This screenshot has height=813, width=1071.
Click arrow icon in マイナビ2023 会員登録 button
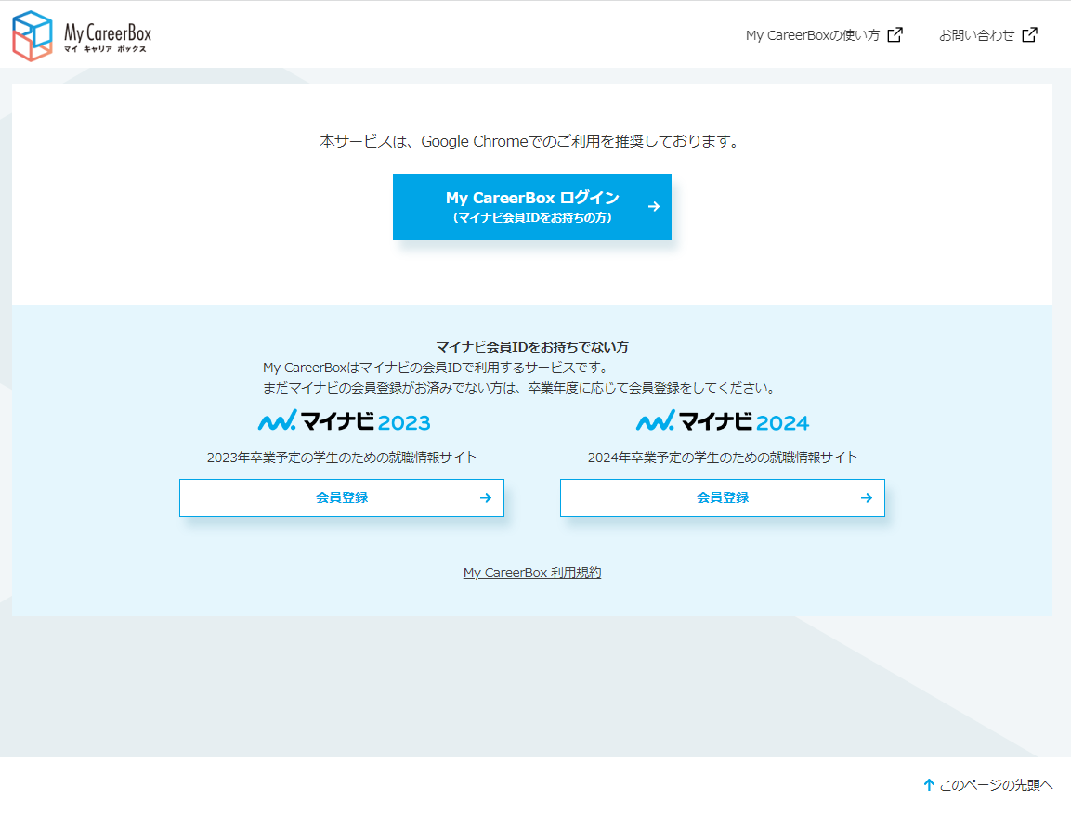point(486,497)
